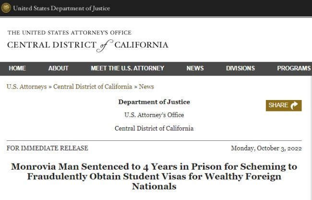The width and height of the screenshot is (312, 200).
Task: Click the FOR IMMEDIATE RELEASE label
Action: [48, 148]
